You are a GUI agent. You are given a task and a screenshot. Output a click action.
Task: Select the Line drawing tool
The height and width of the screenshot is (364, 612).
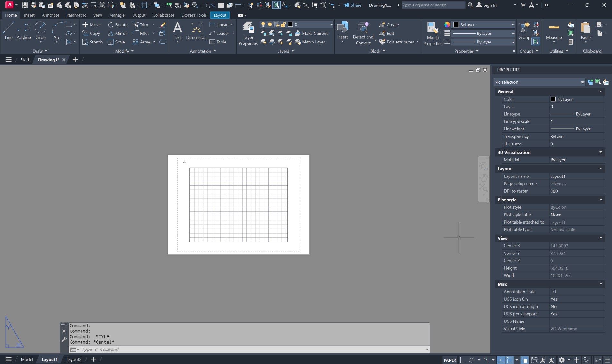[x=8, y=31]
